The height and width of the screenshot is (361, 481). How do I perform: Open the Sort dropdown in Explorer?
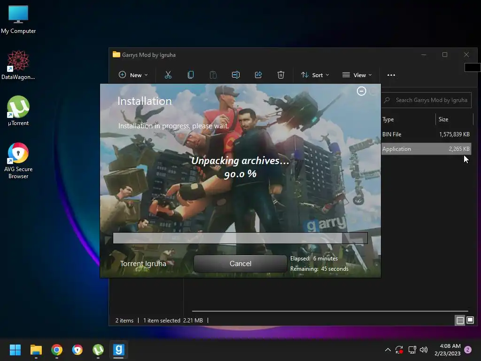[315, 75]
